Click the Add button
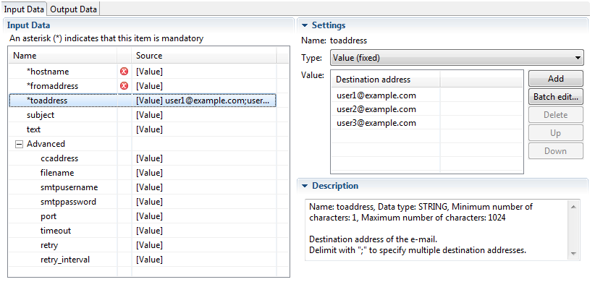The width and height of the screenshot is (595, 282). (555, 79)
